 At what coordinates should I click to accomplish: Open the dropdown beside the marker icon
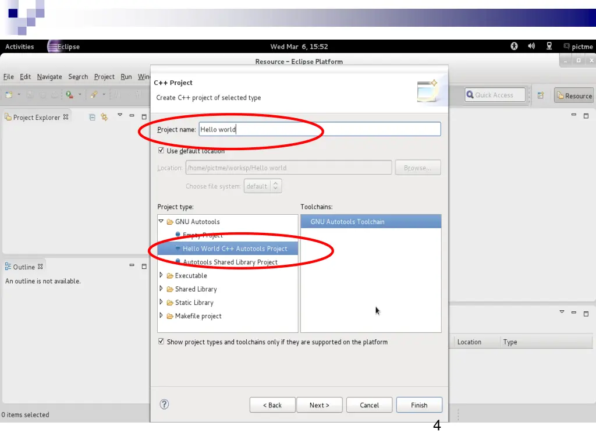[x=104, y=94]
